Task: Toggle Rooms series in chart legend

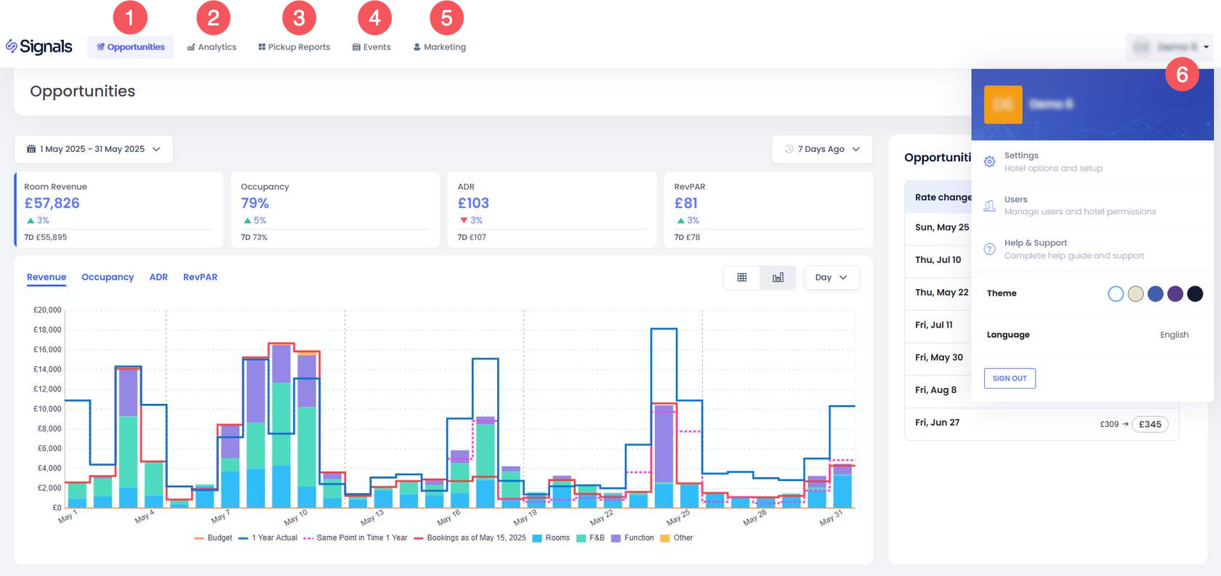Action: [x=551, y=538]
